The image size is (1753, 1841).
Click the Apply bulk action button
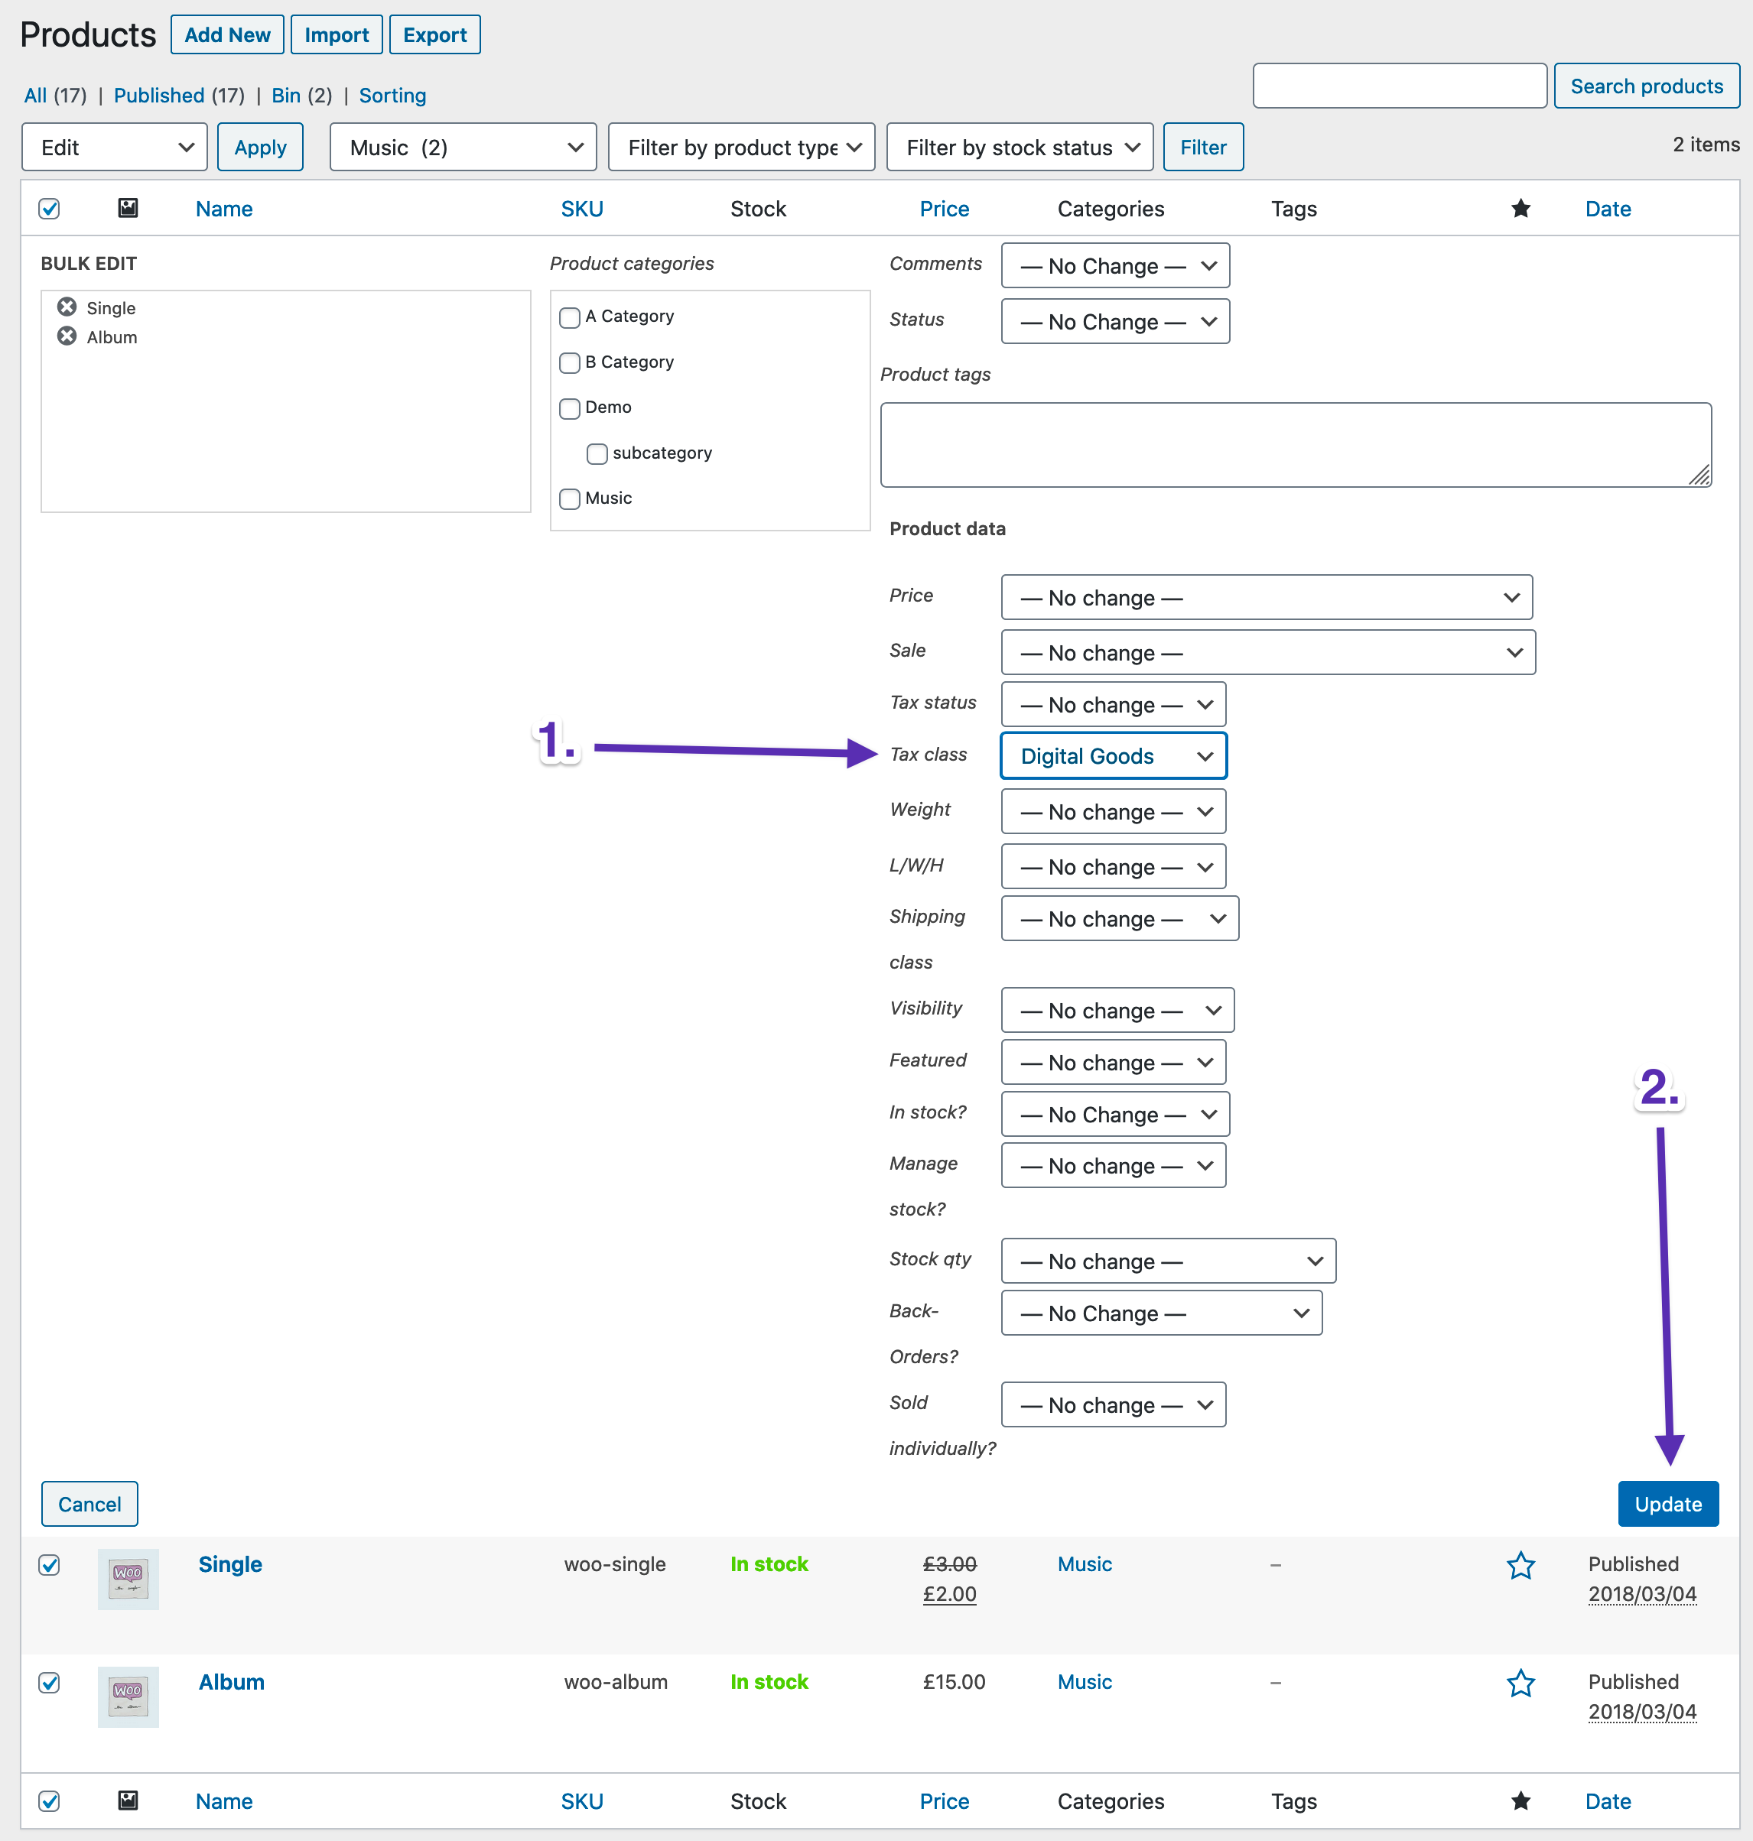(260, 148)
